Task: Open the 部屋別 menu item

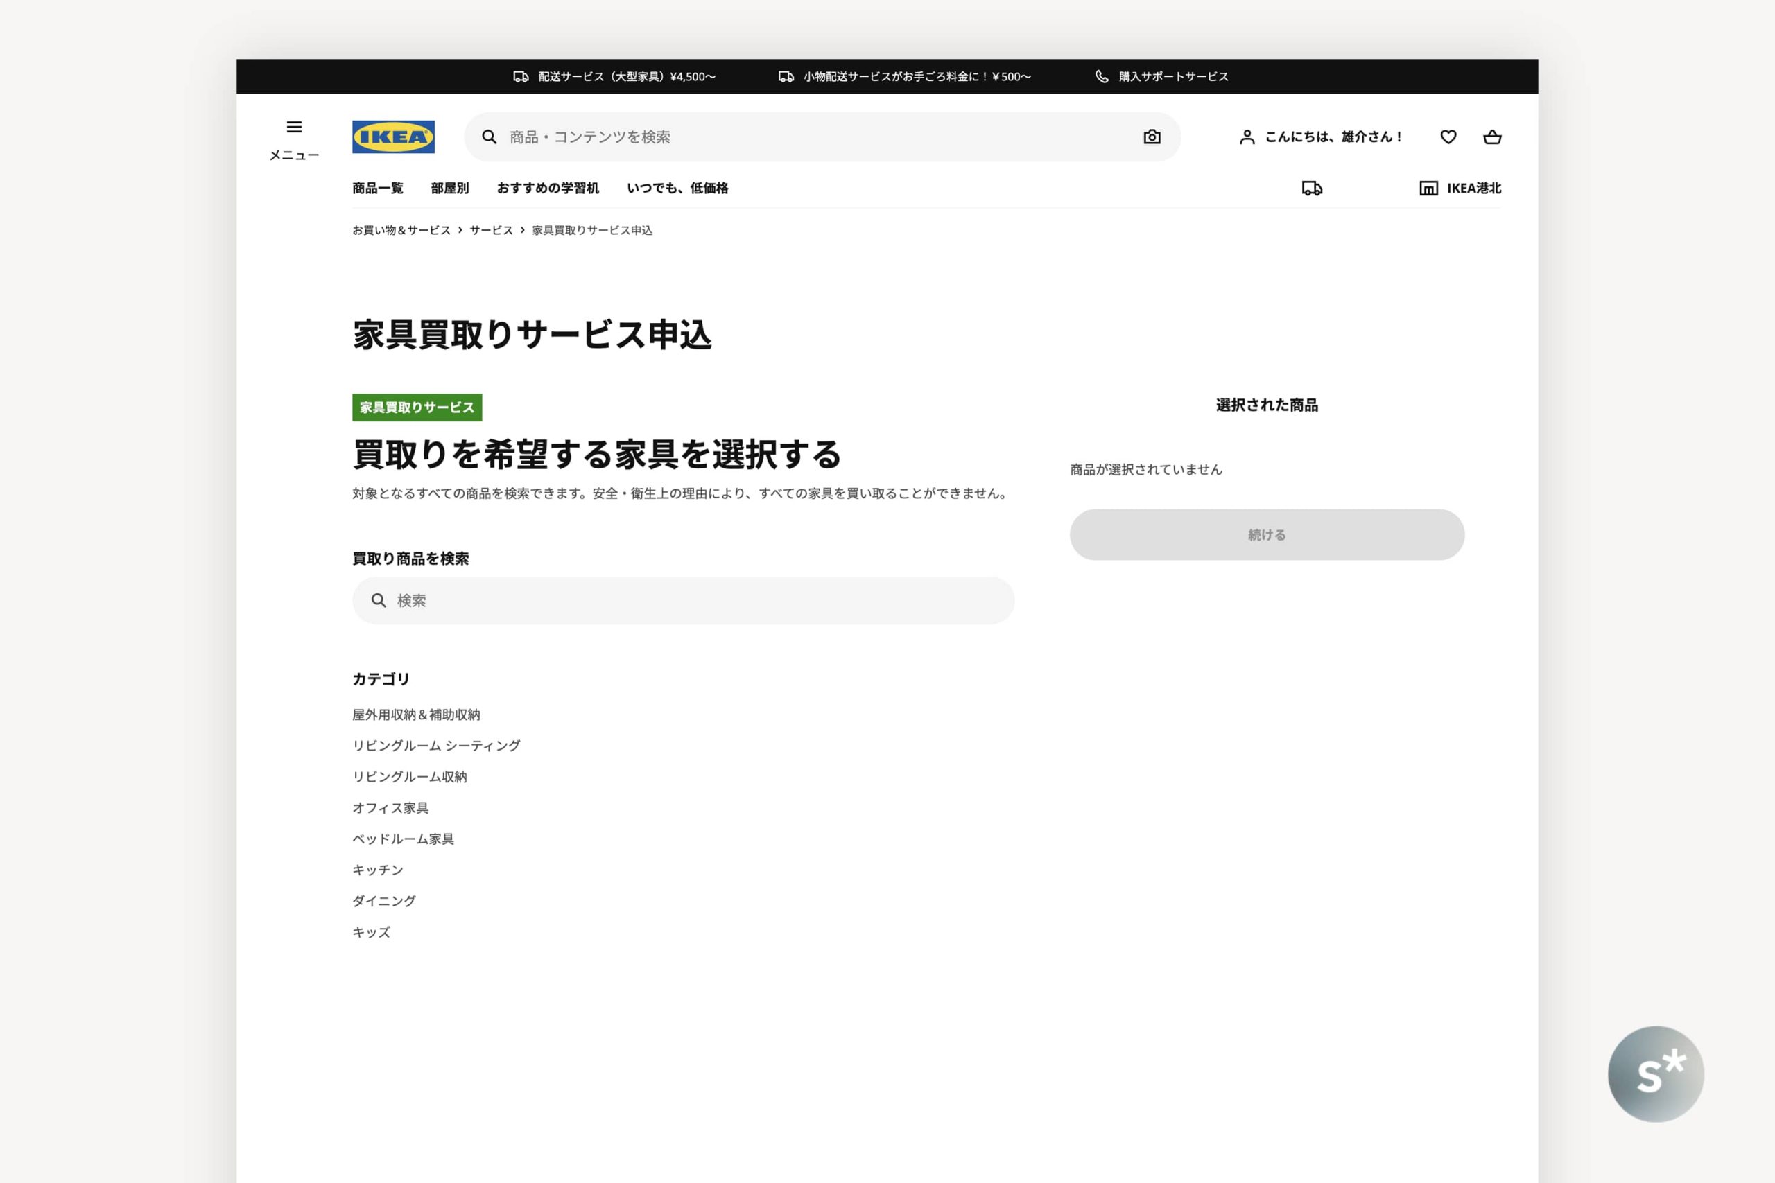Action: (x=450, y=188)
